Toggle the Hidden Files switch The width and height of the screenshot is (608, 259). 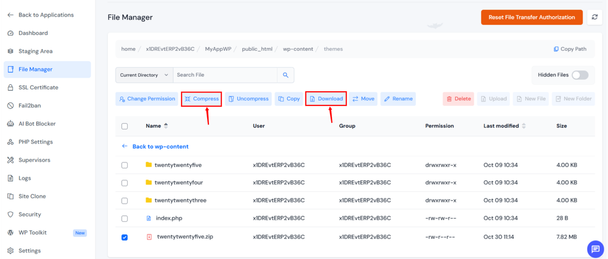pyautogui.click(x=579, y=75)
